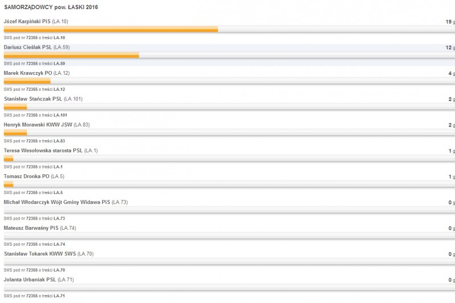The image size is (455, 303).
Task: Click Stanisław Tokarek KWW SWS name
Action: 40,254
